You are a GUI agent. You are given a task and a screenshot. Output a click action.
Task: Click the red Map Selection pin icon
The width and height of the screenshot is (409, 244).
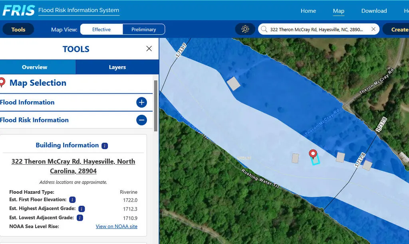[x=2, y=82]
